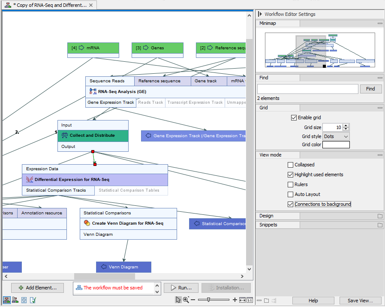This screenshot has height=307, width=385.
Task: Click the Collect and Distribute grid icon
Action: (x=64, y=135)
